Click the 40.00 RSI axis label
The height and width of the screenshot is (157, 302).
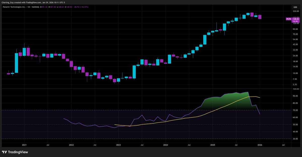[295, 132]
